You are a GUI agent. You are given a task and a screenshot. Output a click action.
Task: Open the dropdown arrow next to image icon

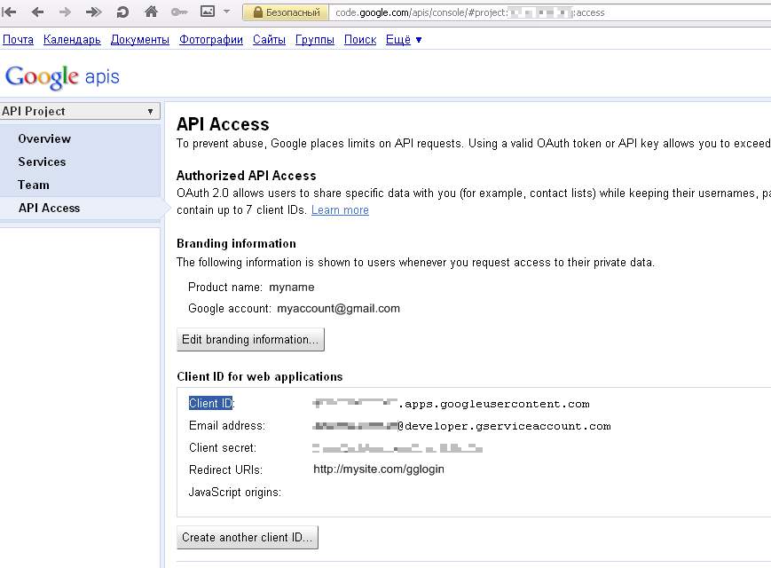pyautogui.click(x=226, y=12)
